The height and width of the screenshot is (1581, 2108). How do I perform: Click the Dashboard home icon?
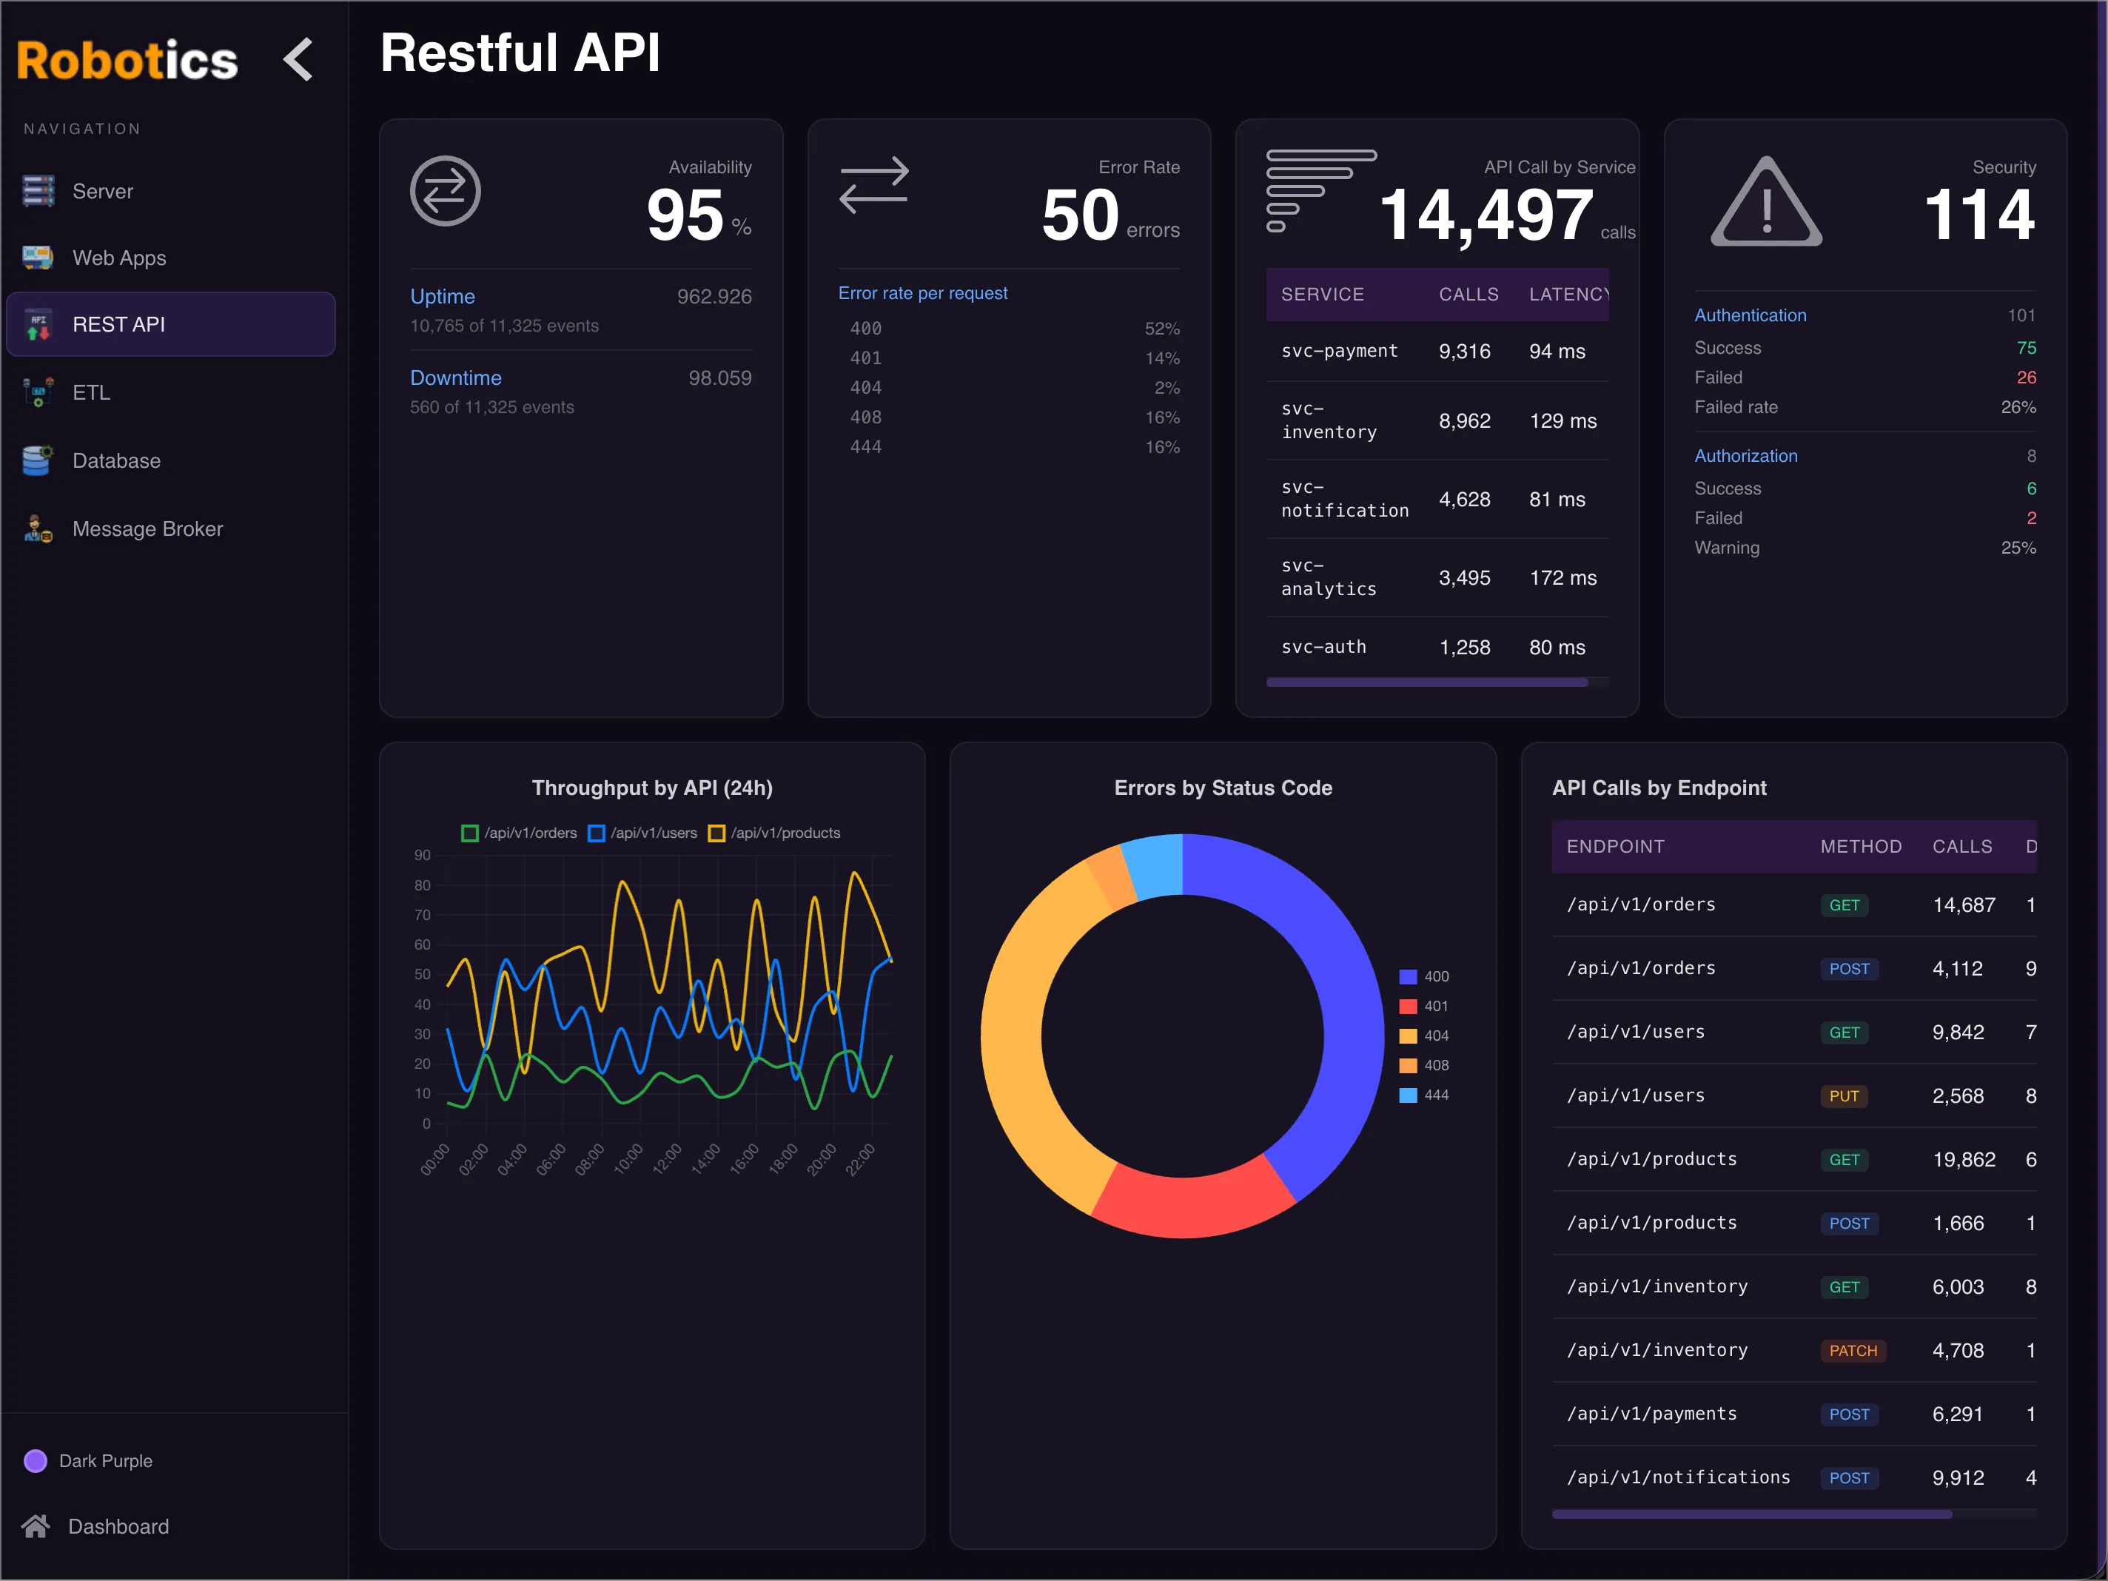coord(36,1525)
